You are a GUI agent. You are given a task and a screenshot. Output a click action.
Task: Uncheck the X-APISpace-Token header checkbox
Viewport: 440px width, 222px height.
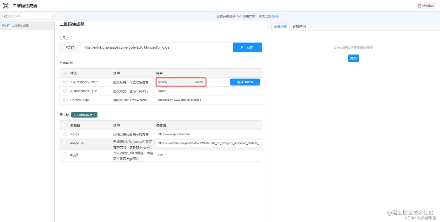pyautogui.click(x=64, y=82)
